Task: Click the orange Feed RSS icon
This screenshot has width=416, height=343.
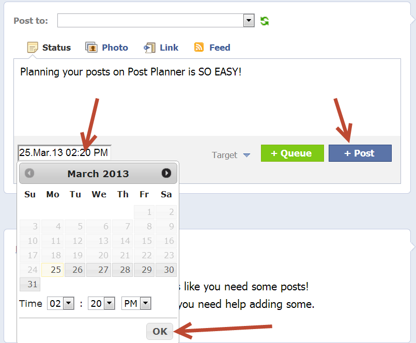Action: click(x=199, y=48)
